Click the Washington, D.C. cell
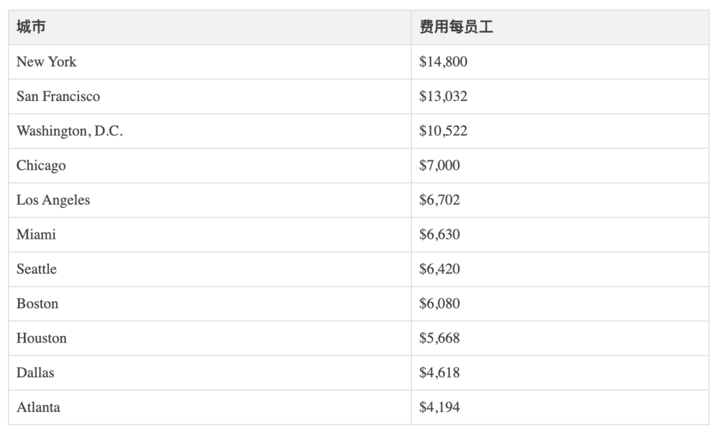This screenshot has width=725, height=439. pos(70,131)
